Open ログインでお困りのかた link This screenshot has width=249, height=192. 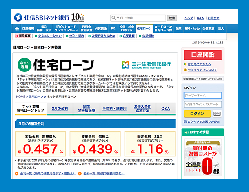click(x=204, y=122)
